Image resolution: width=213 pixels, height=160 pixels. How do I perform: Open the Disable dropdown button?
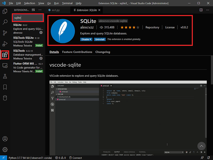pyautogui.click(x=86, y=39)
